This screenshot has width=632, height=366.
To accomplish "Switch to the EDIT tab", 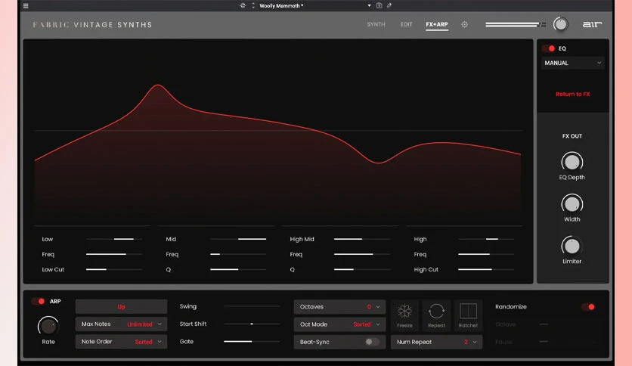I will [x=406, y=25].
